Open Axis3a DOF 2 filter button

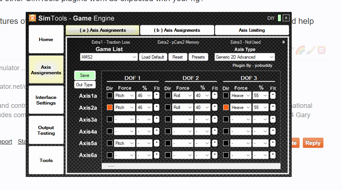coord(215,119)
